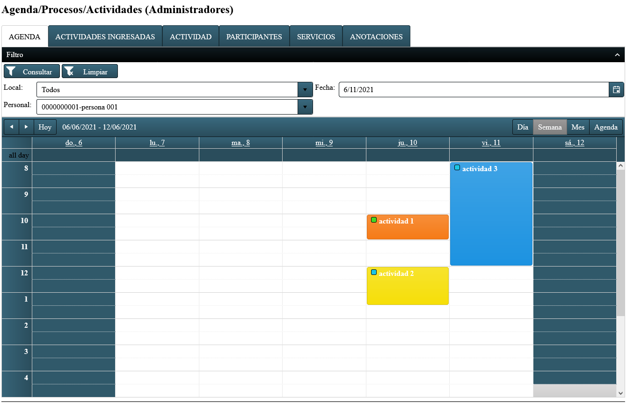
Task: Click the Fecha date input field
Action: 474,89
